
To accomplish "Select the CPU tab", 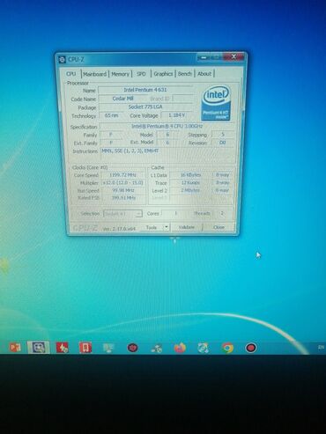I will click(71, 74).
